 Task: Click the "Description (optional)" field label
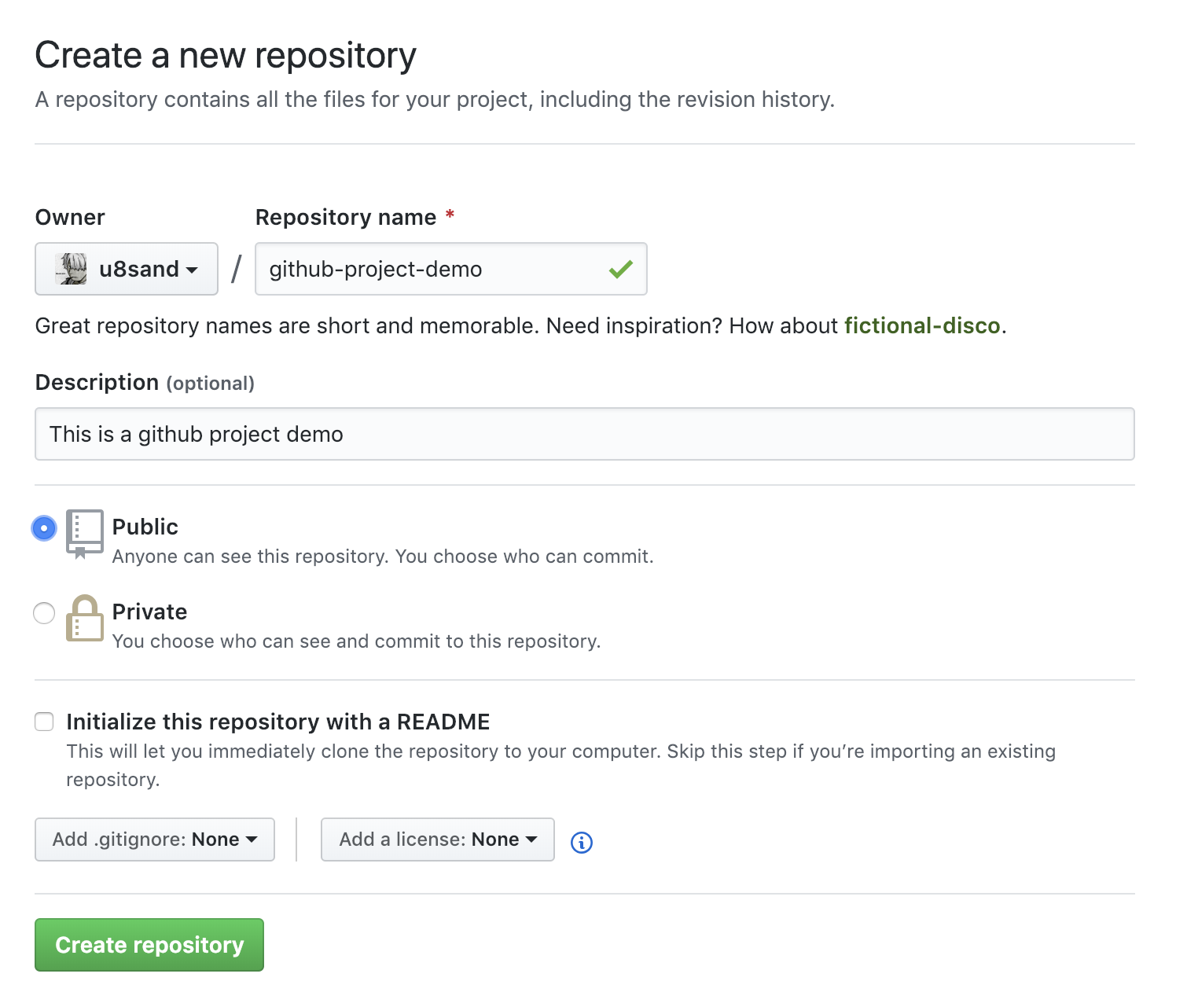(145, 383)
